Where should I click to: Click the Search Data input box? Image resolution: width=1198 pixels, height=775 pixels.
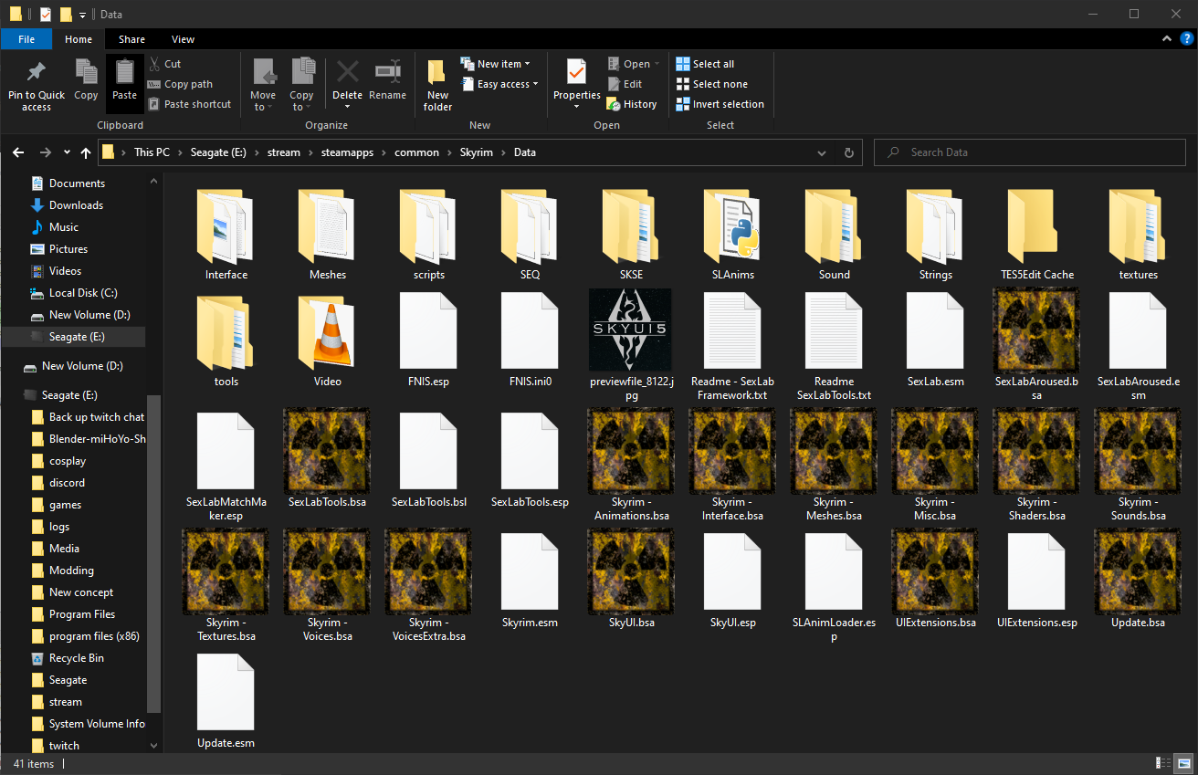[x=1032, y=152]
